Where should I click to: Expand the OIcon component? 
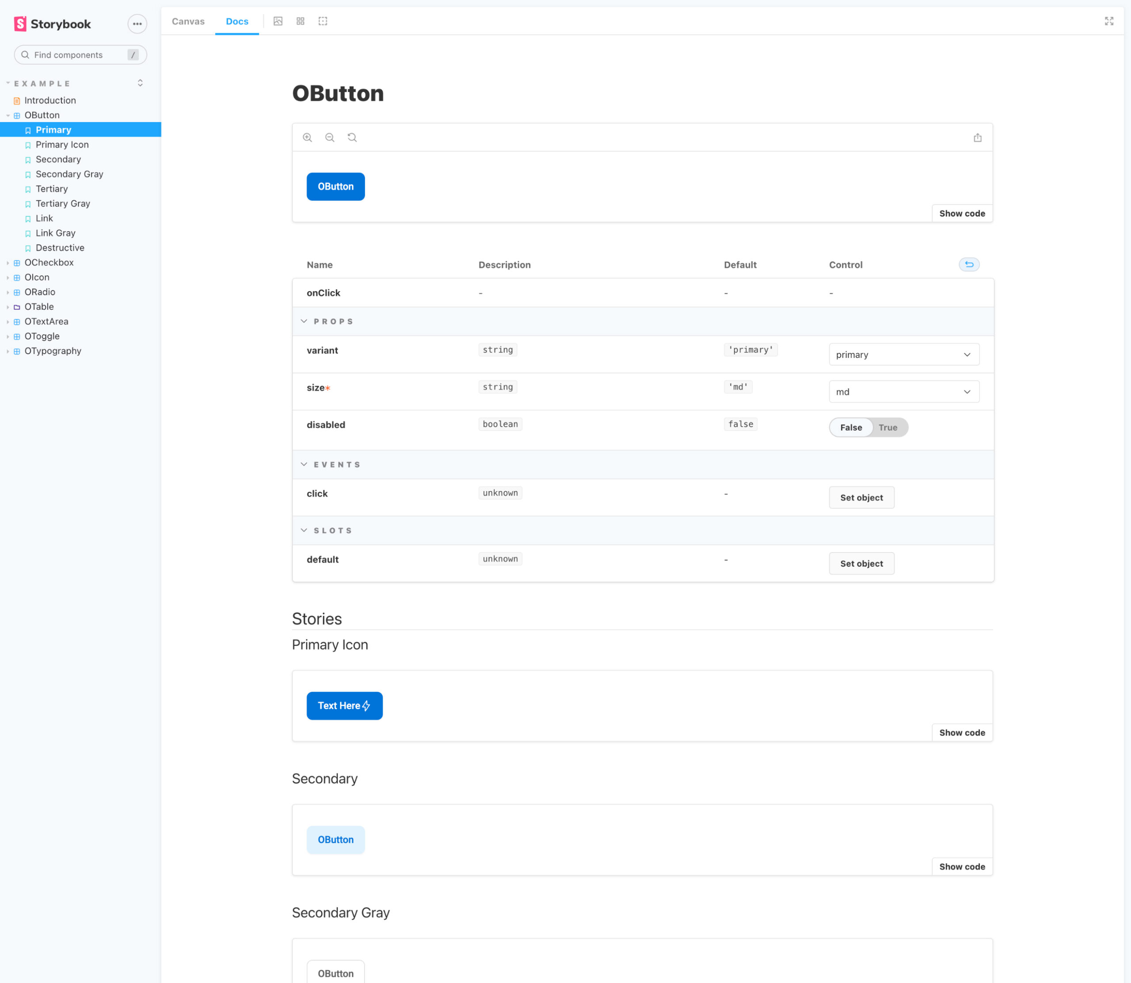37,278
